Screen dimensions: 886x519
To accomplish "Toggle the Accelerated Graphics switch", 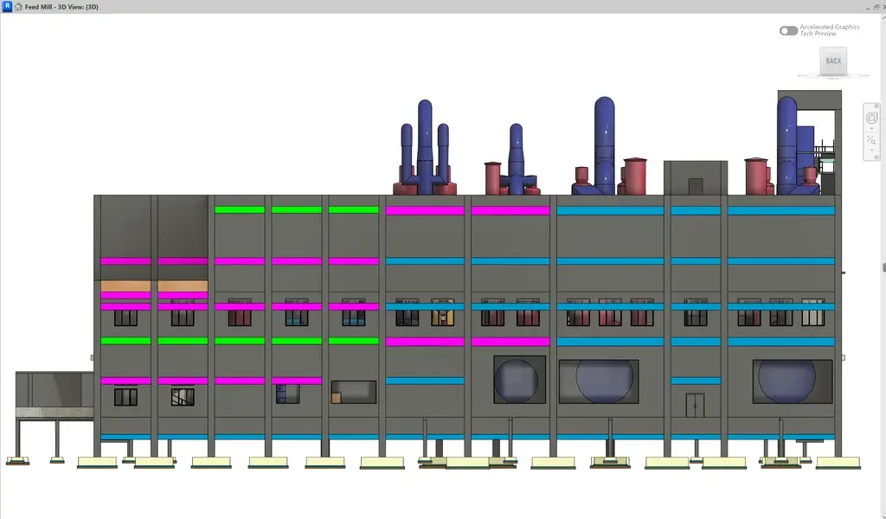I will tap(788, 30).
